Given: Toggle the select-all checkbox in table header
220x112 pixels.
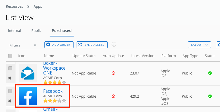Looking at the screenshot, I should click(10, 56).
